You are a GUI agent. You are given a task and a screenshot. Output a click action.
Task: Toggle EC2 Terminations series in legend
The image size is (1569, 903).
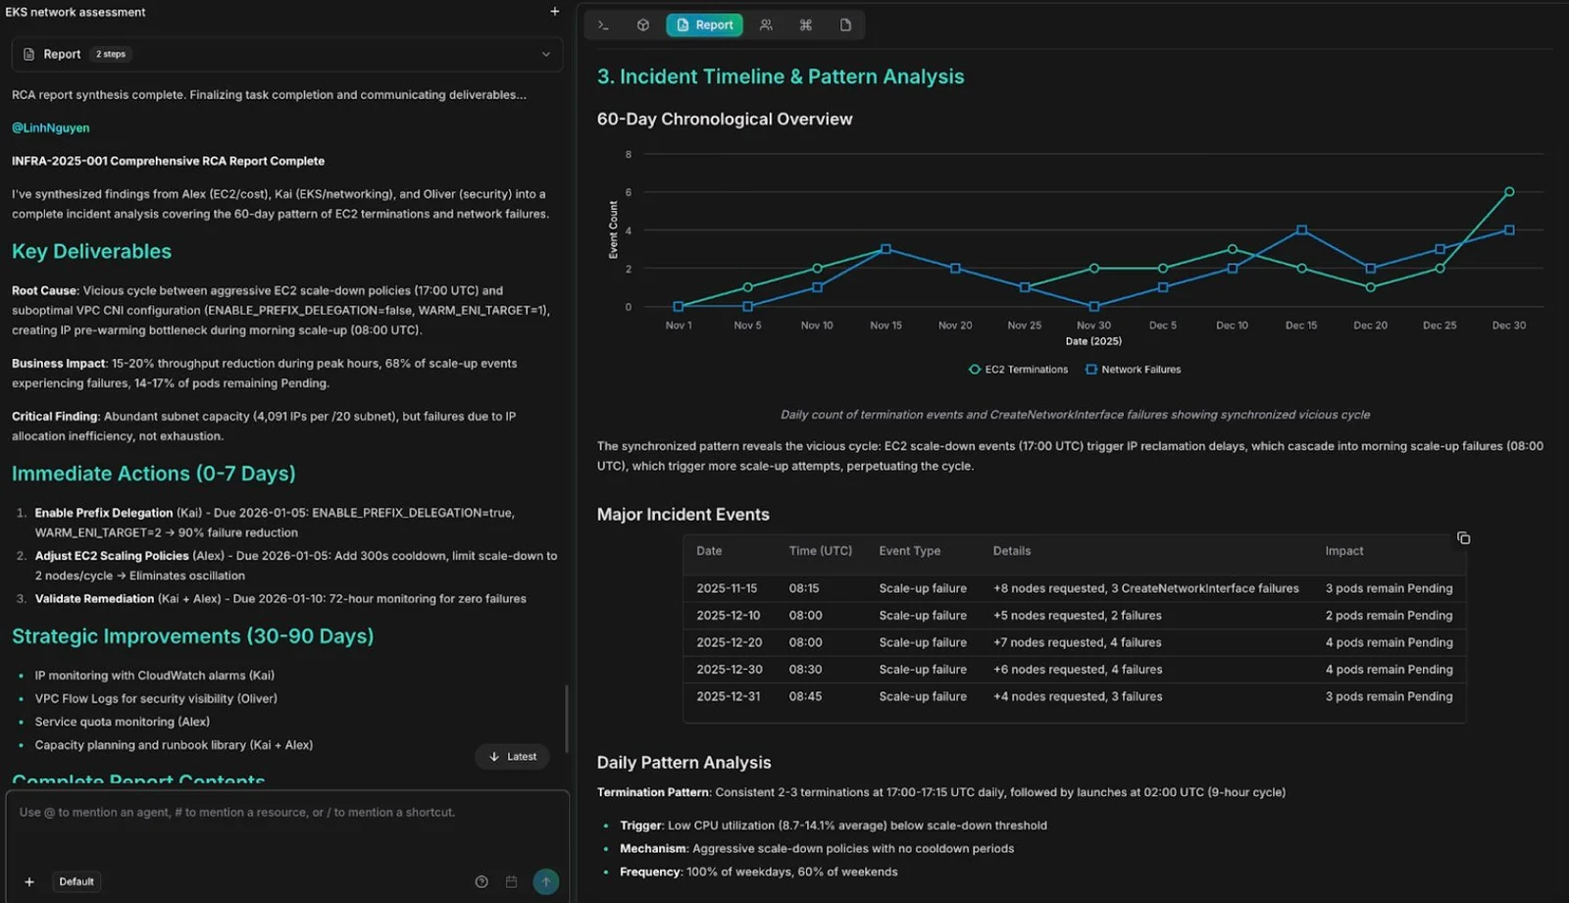(x=1018, y=370)
